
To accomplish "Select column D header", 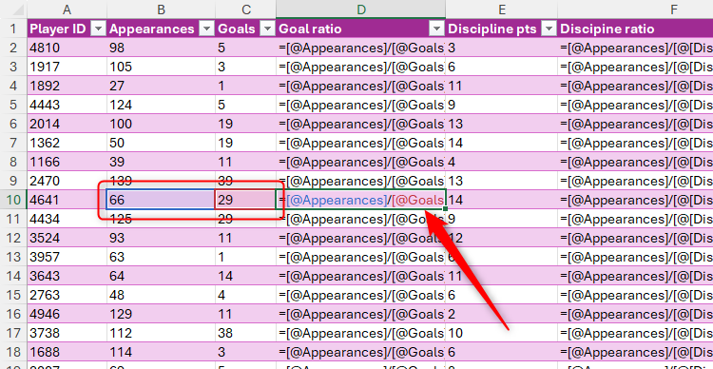I will click(x=360, y=10).
